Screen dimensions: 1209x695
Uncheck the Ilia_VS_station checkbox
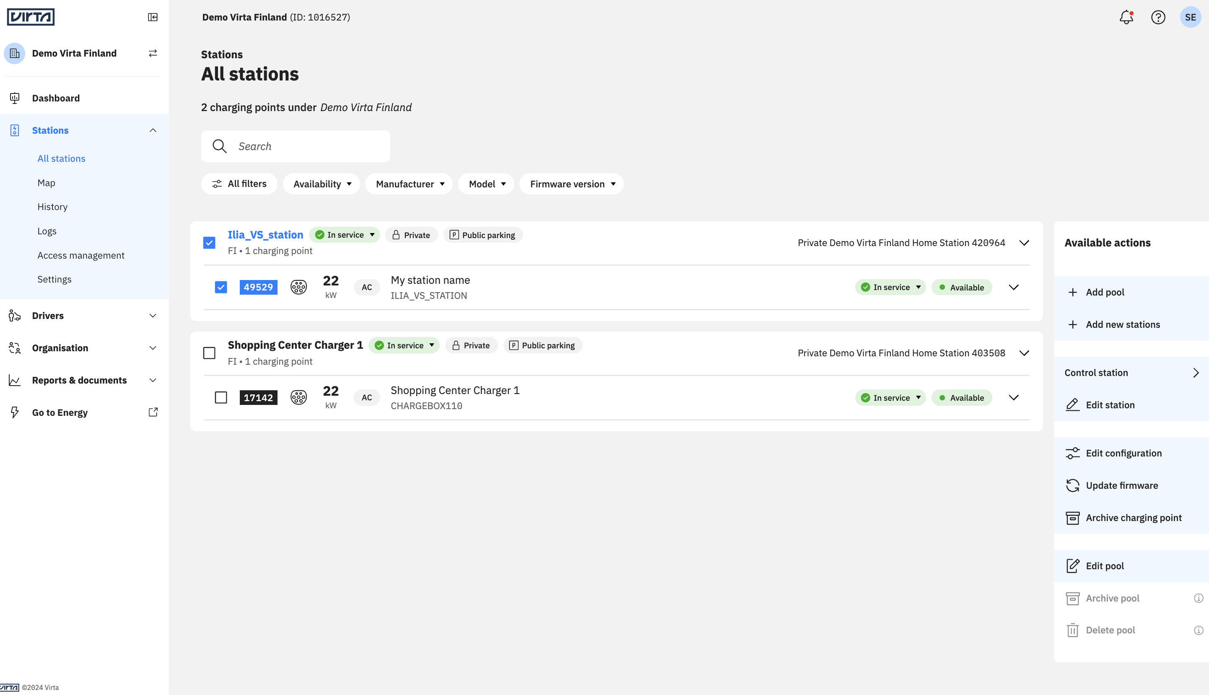pos(209,243)
